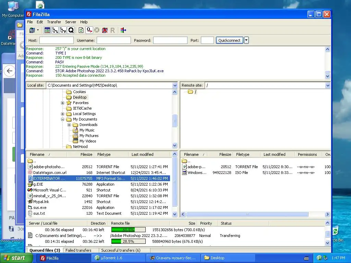Viewport: 351px width, 263px height.
Task: Open the Quickconnect history dropdown
Action: tap(246, 40)
